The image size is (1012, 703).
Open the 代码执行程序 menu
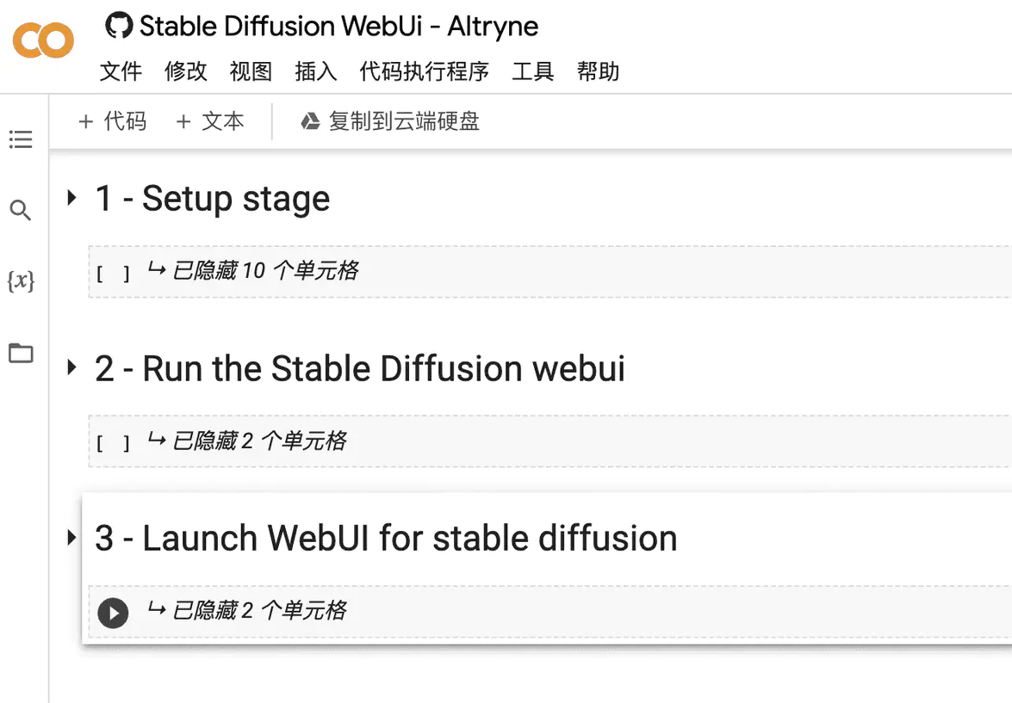424,71
